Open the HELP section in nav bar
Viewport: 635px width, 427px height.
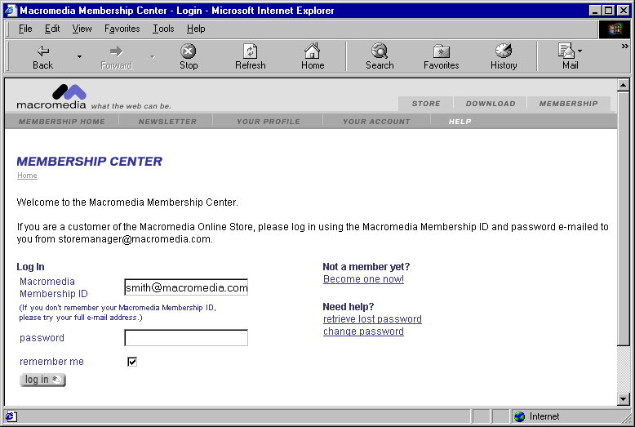pos(460,122)
